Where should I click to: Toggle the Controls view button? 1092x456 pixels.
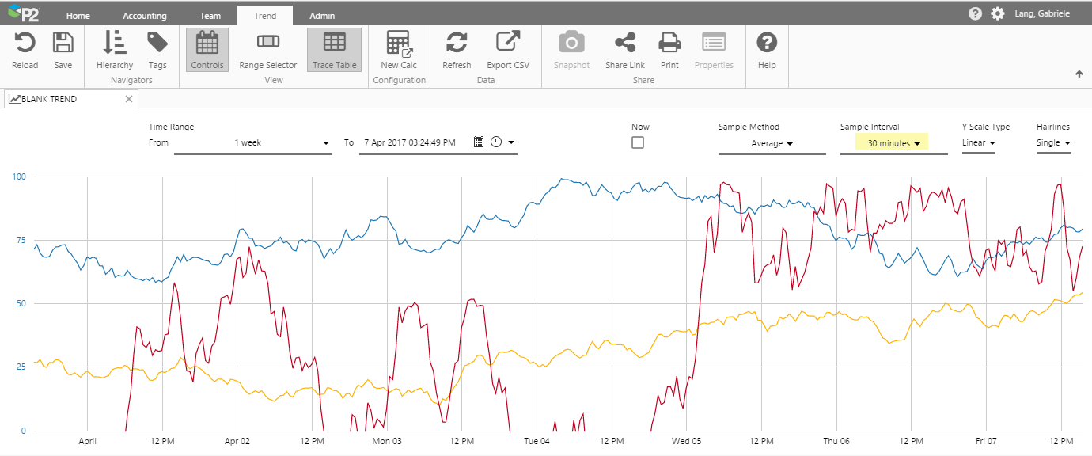pyautogui.click(x=207, y=49)
